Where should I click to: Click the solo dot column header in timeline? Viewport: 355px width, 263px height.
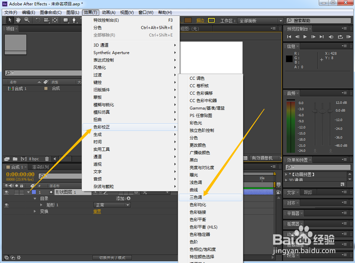17,186
